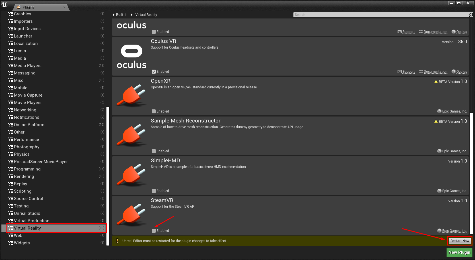
Task: Click the Rendering category list icon
Action: [11, 176]
